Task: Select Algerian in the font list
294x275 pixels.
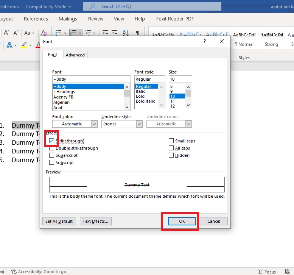Action: (x=62, y=102)
